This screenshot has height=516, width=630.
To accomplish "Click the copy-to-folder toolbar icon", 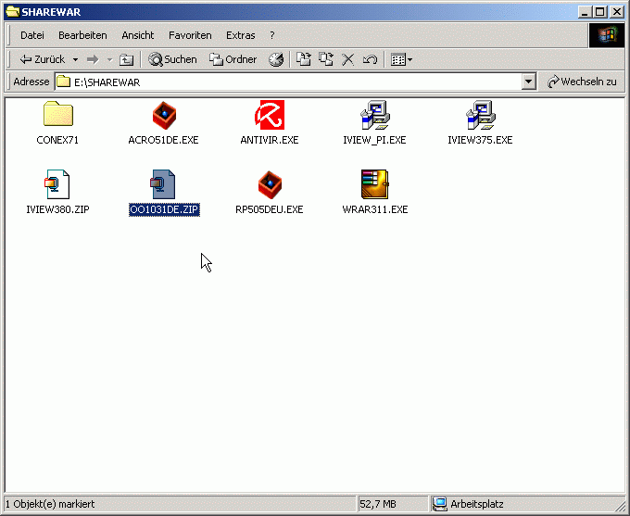I will point(326,59).
